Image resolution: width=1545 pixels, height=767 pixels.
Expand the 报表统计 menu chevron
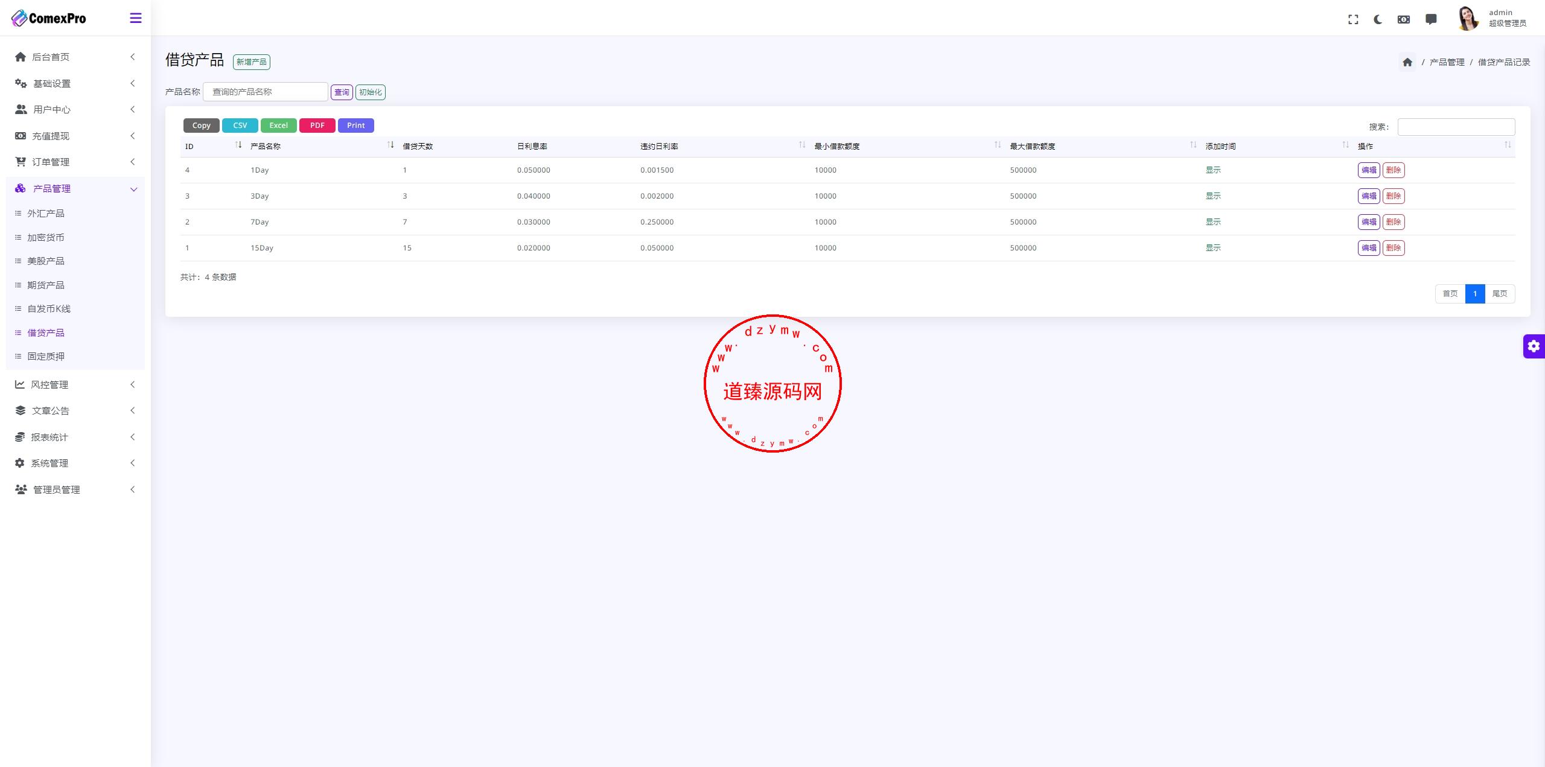click(133, 437)
